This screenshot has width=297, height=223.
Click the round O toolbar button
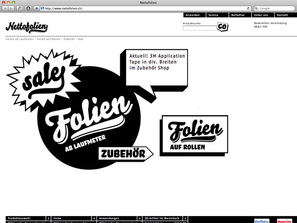pyautogui.click(x=28, y=8)
